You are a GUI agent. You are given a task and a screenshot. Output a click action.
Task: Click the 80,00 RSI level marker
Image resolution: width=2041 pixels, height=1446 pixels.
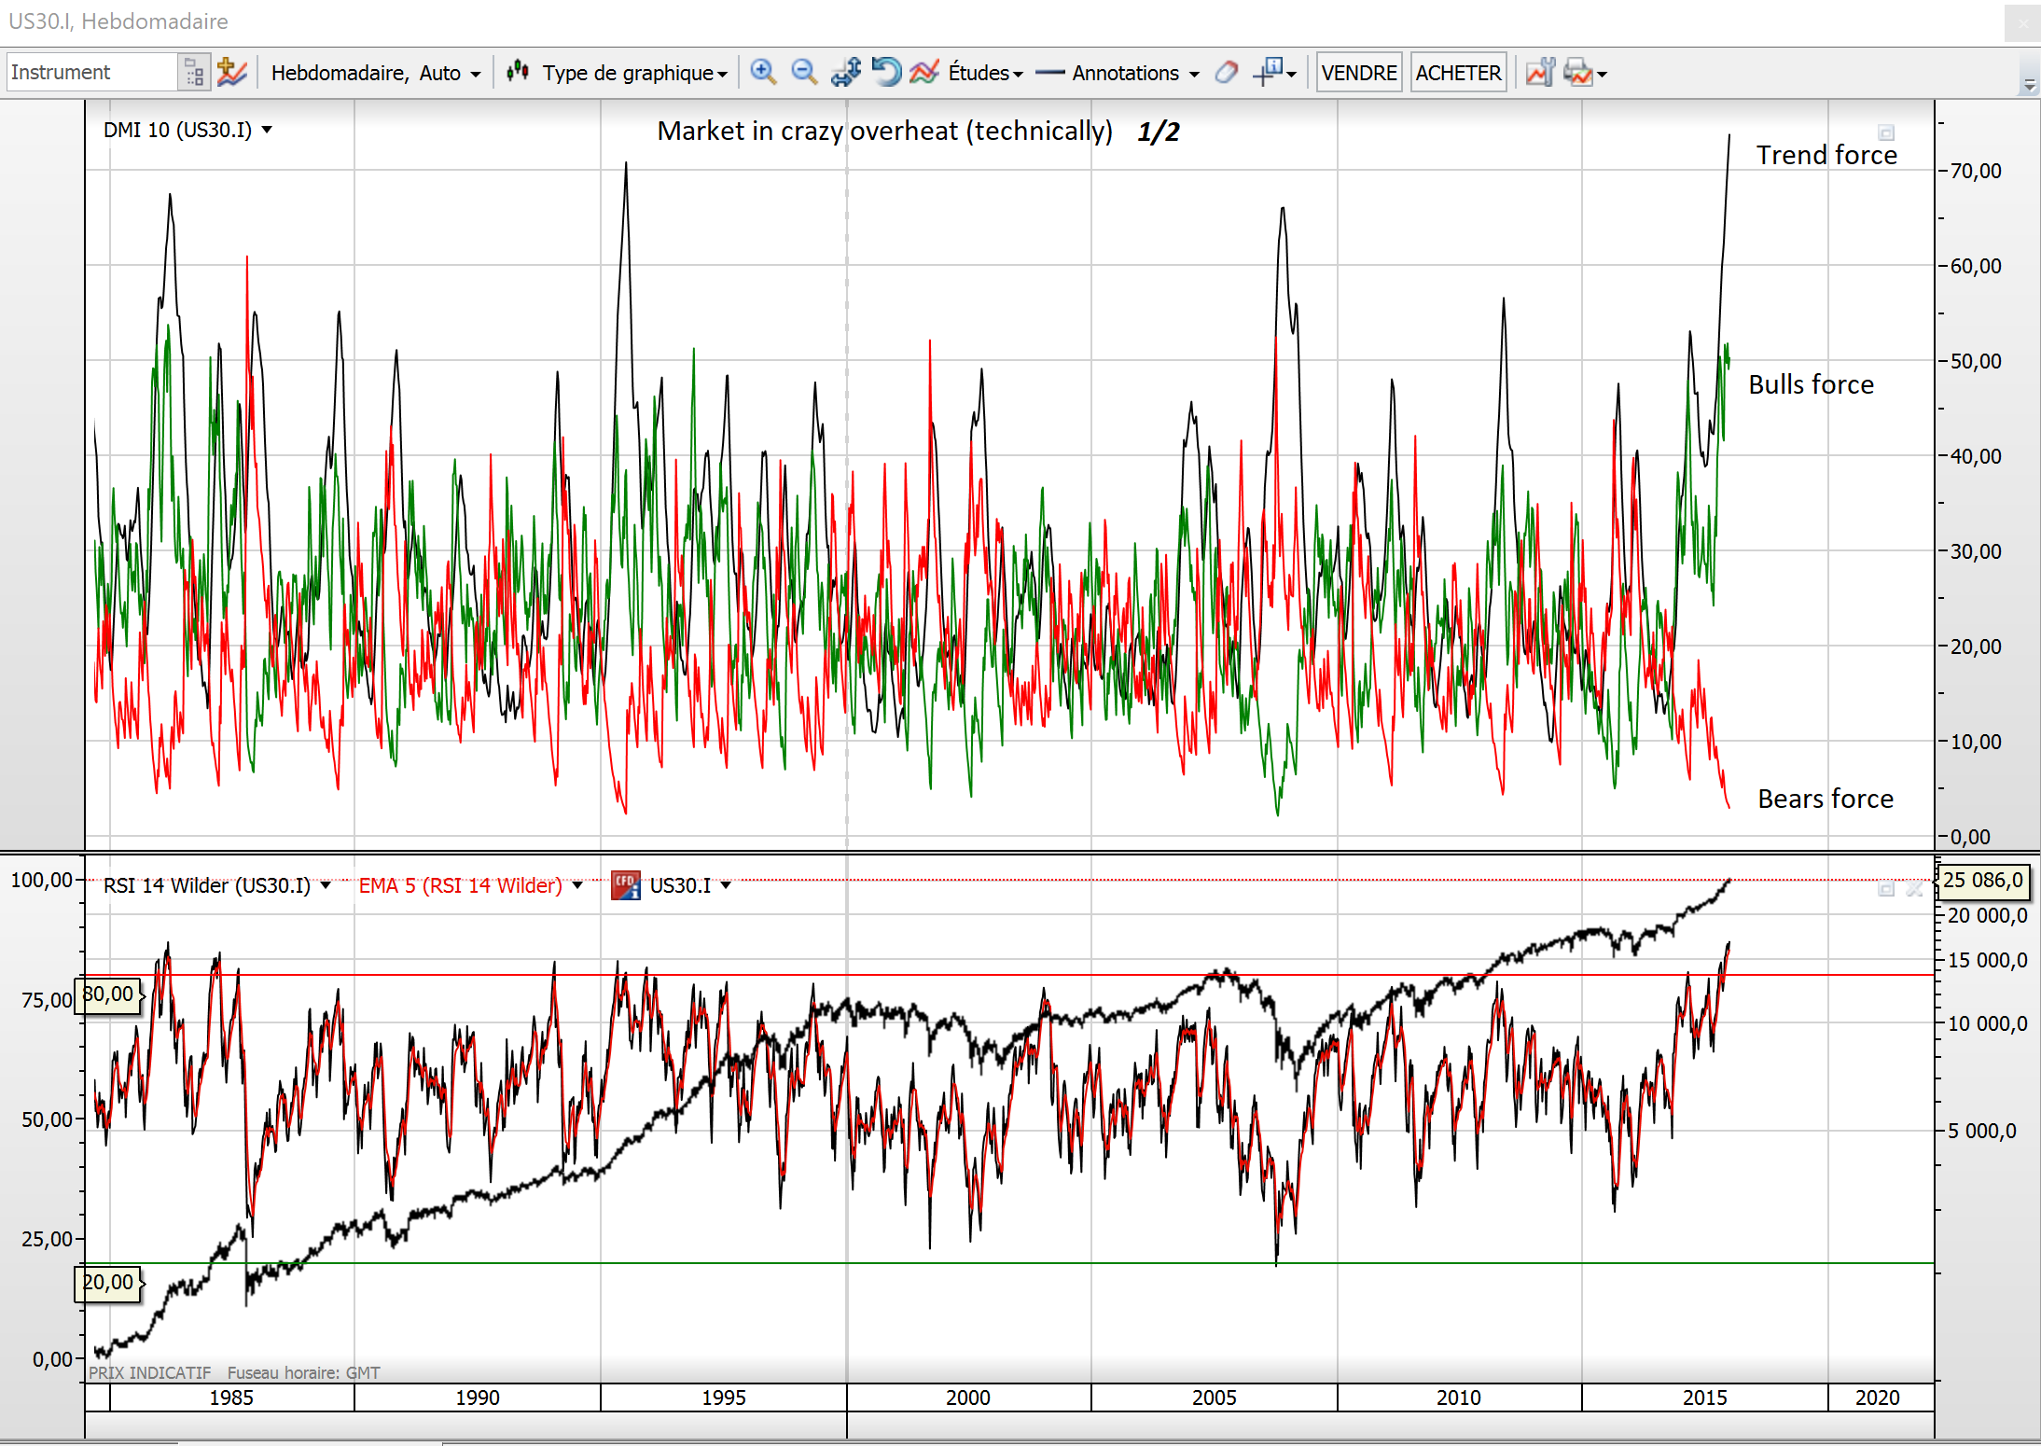pyautogui.click(x=109, y=994)
